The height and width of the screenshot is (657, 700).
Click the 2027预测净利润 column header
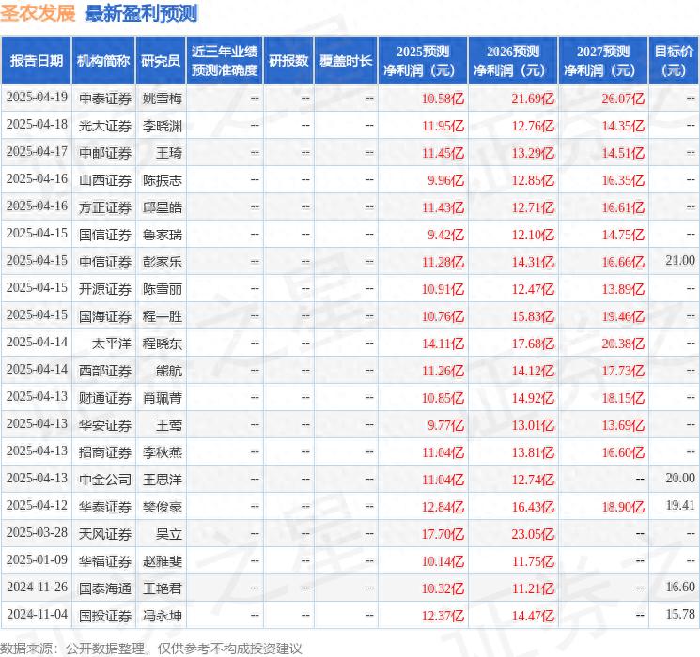tap(603, 61)
